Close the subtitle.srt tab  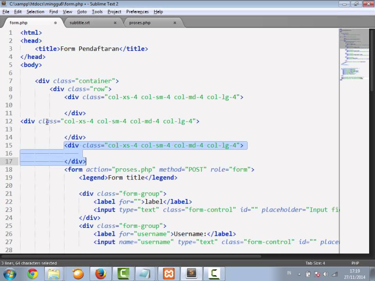[115, 23]
